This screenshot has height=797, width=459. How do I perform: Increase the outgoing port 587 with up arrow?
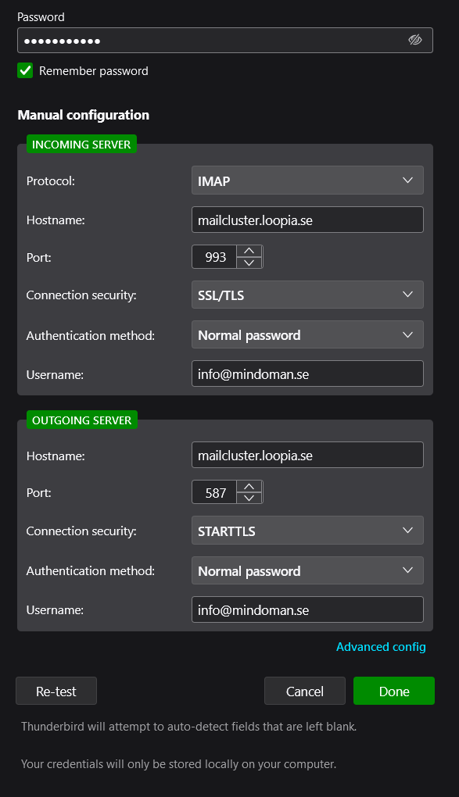[249, 486]
